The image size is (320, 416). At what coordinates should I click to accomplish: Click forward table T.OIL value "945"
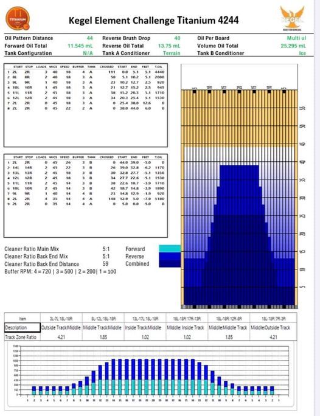161,88
